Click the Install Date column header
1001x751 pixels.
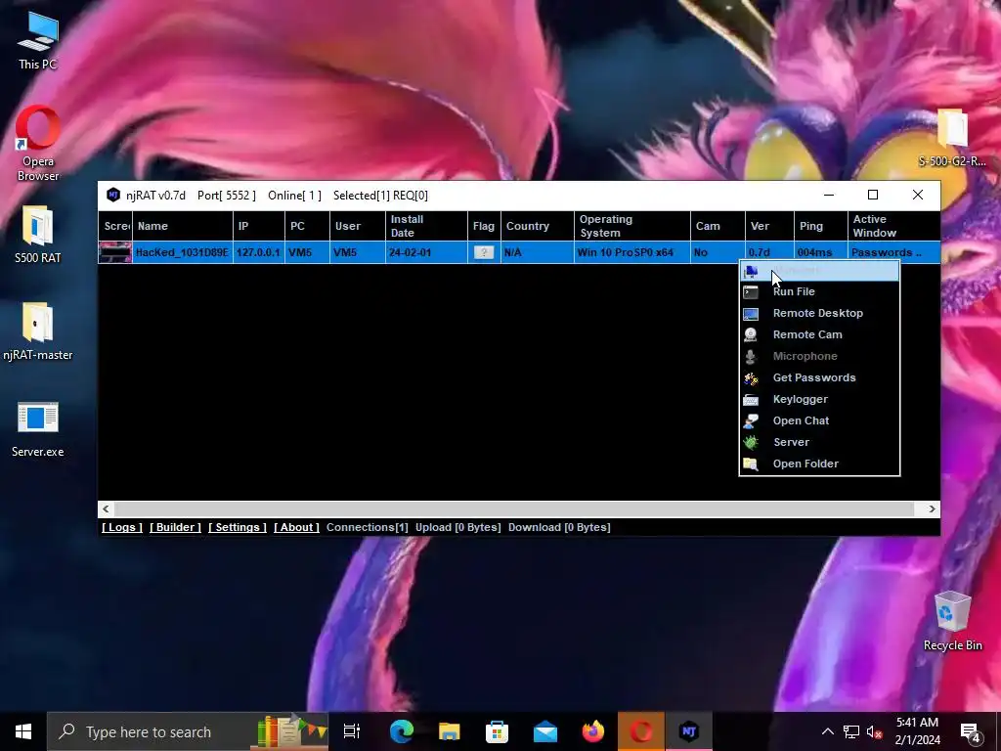[426, 226]
